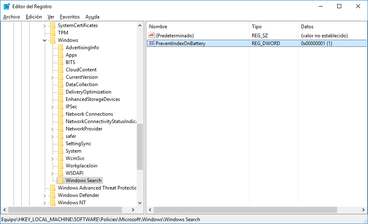Screen dimensions: 368x224
Task: Click the folder icon of Windows NT
Action: point(53,202)
